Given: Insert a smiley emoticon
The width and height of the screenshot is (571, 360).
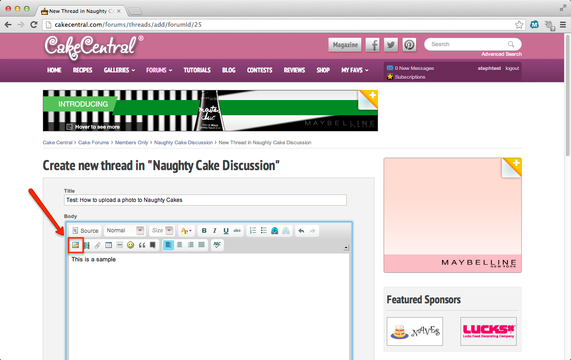Looking at the screenshot, I should pyautogui.click(x=131, y=245).
